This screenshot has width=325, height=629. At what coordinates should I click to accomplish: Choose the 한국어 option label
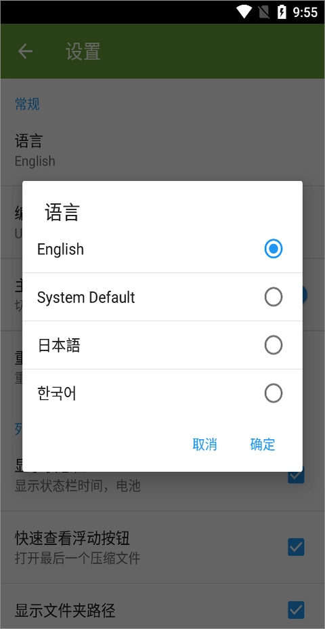[56, 394]
